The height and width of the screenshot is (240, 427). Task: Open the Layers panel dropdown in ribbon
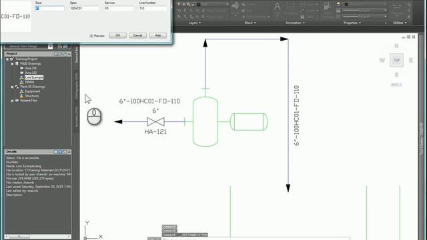pyautogui.click(x=195, y=23)
